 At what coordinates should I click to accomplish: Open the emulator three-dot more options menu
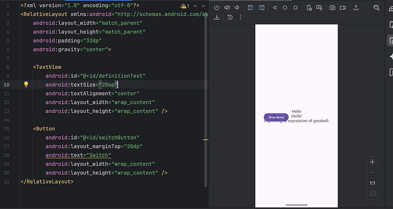241,17
